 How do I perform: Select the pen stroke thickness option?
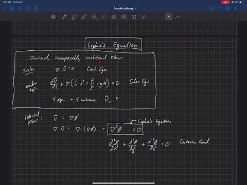tap(179, 17)
